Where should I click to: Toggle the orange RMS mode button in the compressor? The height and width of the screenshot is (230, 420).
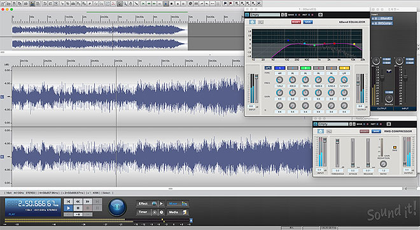[395, 147]
